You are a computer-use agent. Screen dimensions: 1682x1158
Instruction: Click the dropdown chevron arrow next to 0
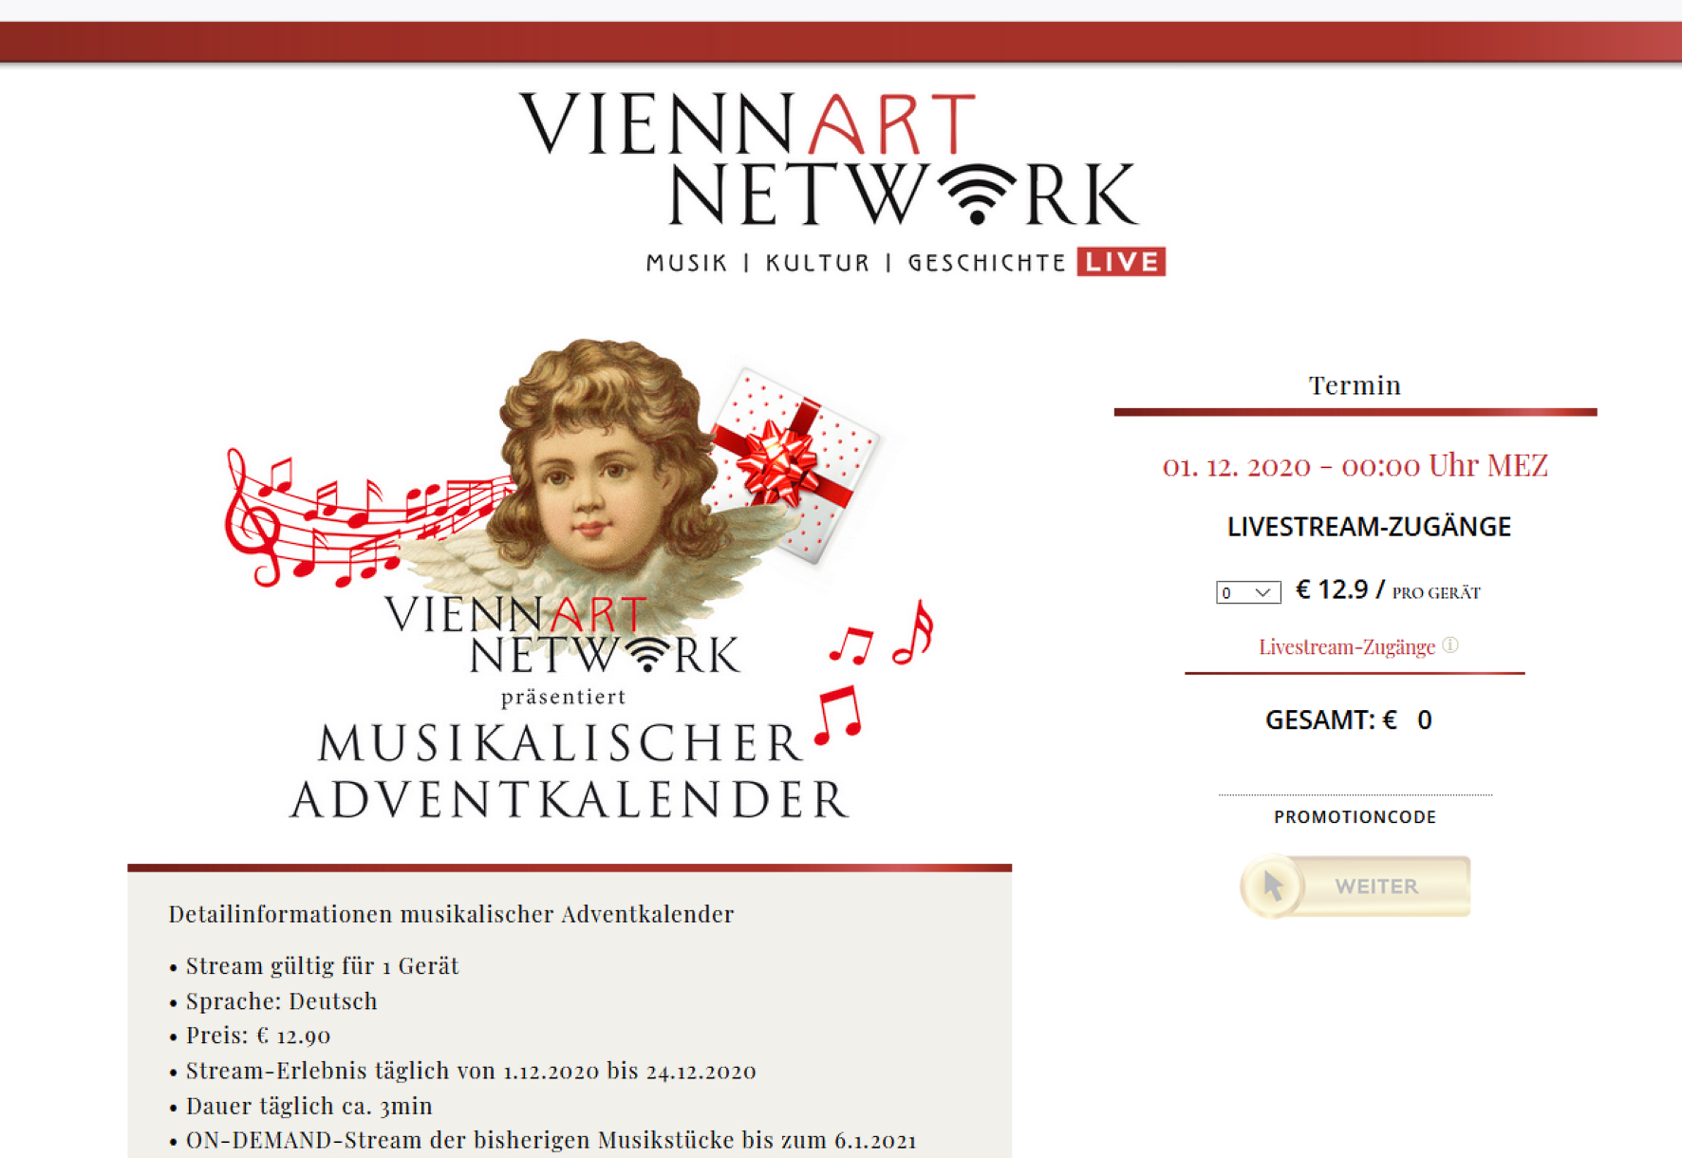point(1263,592)
